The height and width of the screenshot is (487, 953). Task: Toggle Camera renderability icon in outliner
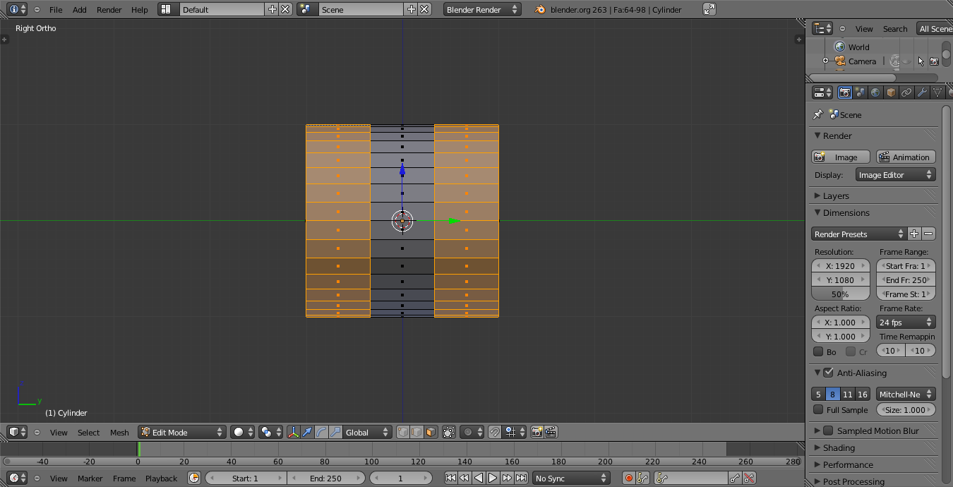tap(934, 61)
